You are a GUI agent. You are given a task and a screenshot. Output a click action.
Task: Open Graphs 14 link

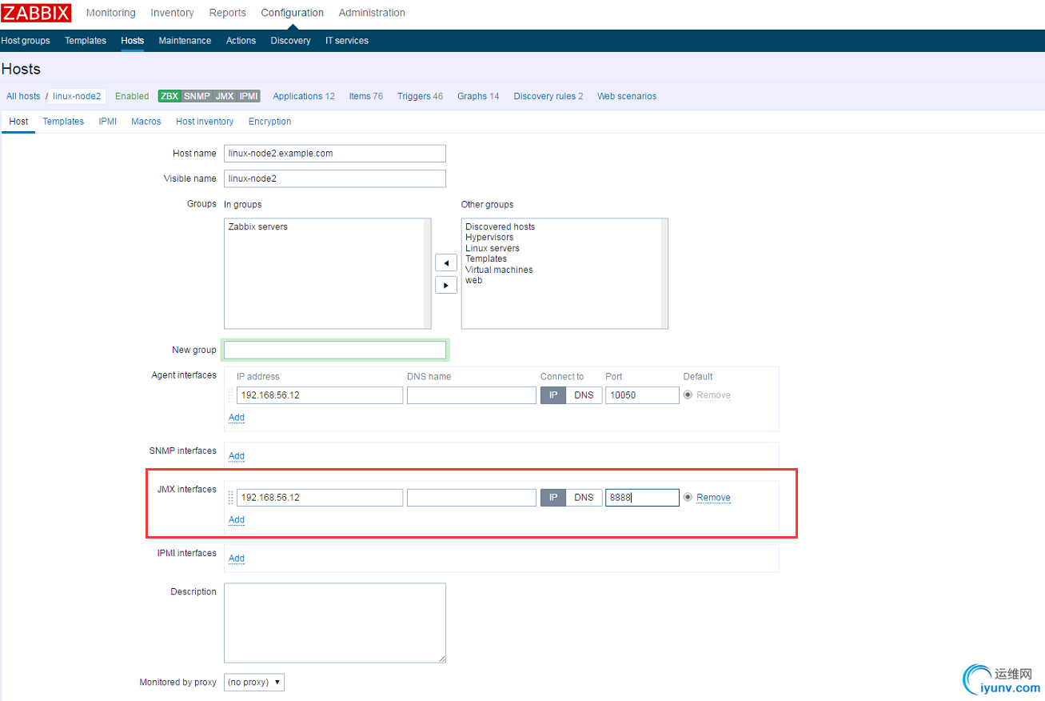click(478, 96)
